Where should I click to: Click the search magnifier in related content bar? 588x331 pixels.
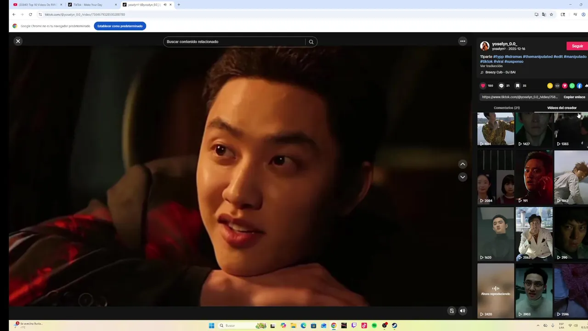click(x=311, y=42)
